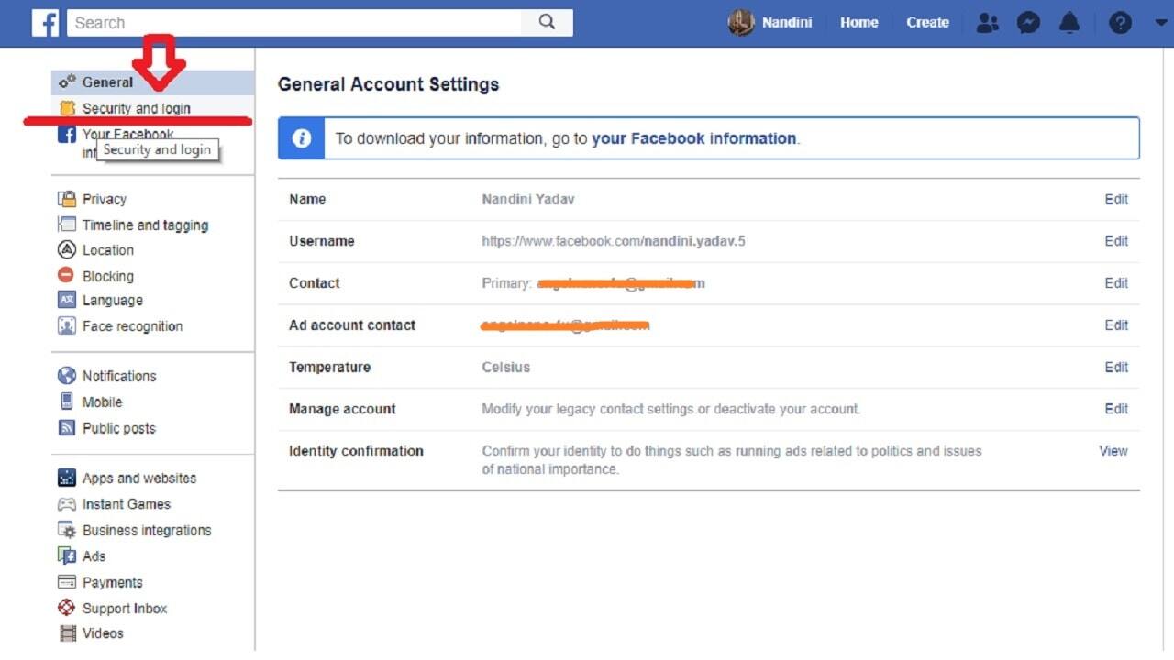Click the General gears icon in sidebar
This screenshot has height=660, width=1174.
coord(67,82)
